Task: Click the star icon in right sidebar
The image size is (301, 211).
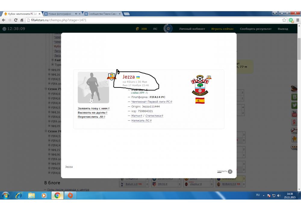Action: coord(294,139)
